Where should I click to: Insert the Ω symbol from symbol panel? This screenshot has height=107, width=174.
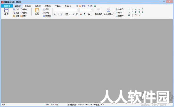click(x=129, y=15)
